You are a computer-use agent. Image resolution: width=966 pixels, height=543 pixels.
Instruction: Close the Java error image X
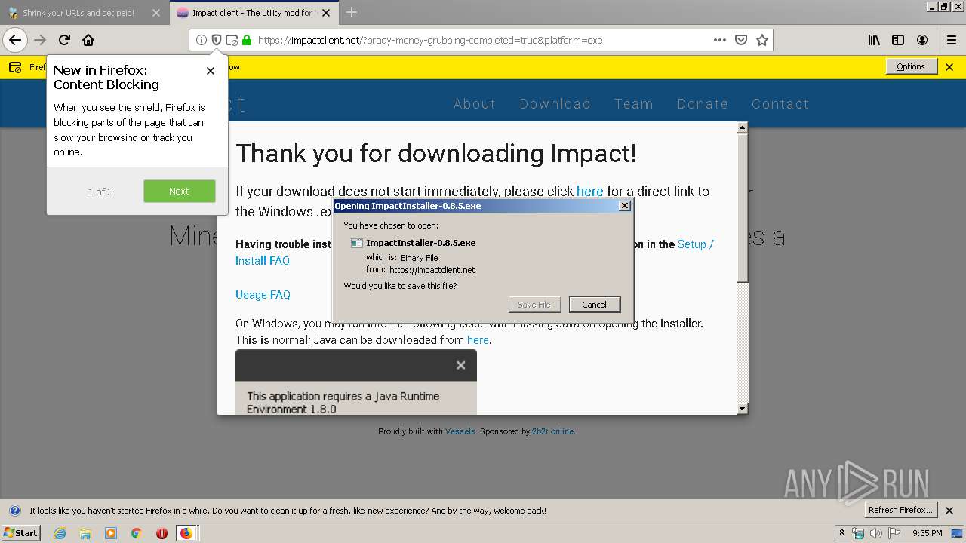(x=460, y=365)
